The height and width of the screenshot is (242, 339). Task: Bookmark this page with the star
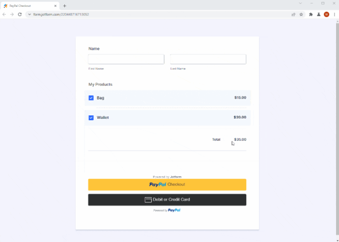tap(301, 14)
